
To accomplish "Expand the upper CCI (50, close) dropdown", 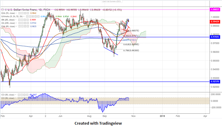I will point(15,95).
